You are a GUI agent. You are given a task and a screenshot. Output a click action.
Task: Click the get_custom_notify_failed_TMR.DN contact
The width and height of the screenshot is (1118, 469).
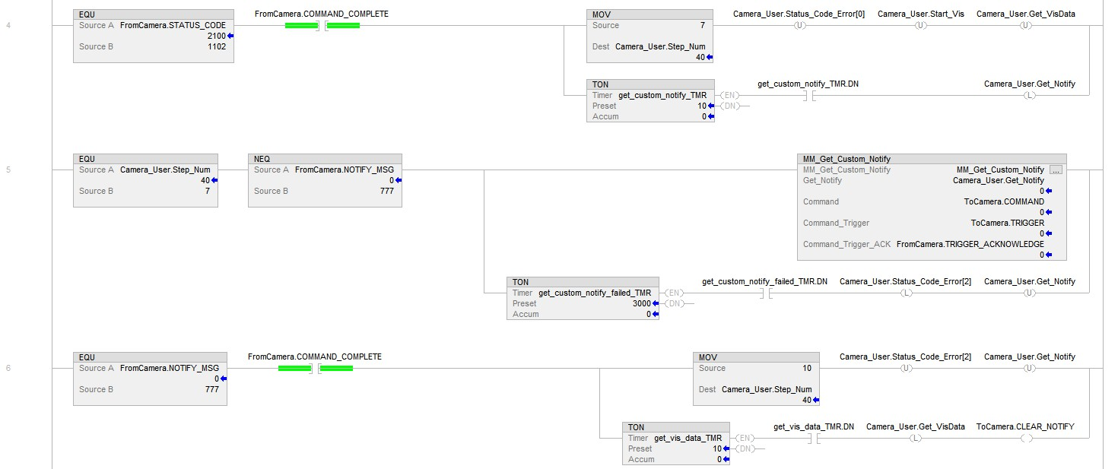pyautogui.click(x=764, y=293)
